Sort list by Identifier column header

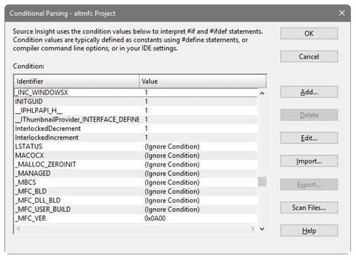tap(77, 81)
